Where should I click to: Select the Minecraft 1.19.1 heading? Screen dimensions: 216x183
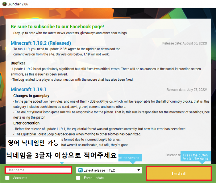30,89
